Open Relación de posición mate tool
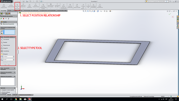Screen dimensions: 179x101 tap(17, 6)
